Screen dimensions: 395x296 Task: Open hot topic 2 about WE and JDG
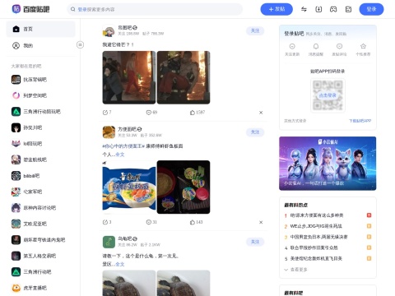328,226
